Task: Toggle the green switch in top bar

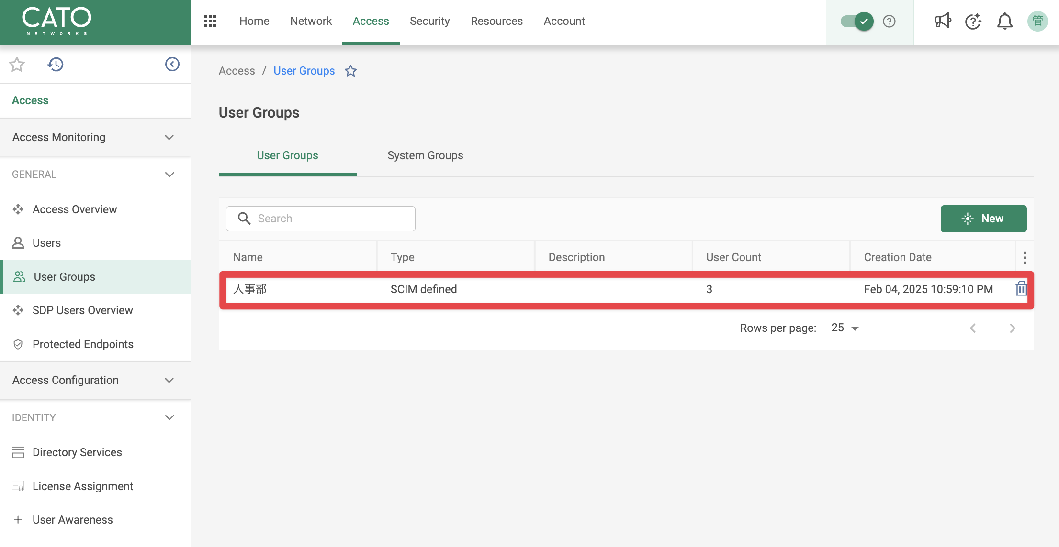Action: pyautogui.click(x=857, y=21)
